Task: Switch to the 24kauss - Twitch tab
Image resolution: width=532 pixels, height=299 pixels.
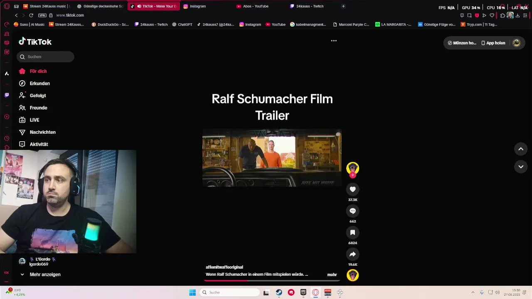Action: pyautogui.click(x=313, y=6)
